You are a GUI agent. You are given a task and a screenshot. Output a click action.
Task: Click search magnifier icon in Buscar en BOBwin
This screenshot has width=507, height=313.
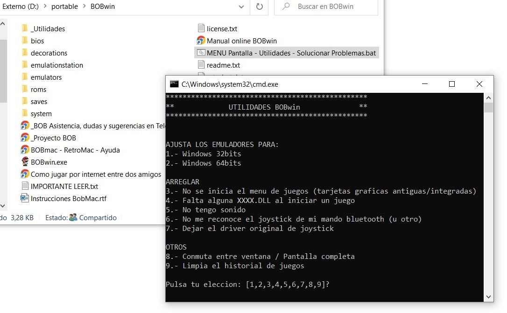pos(286,6)
